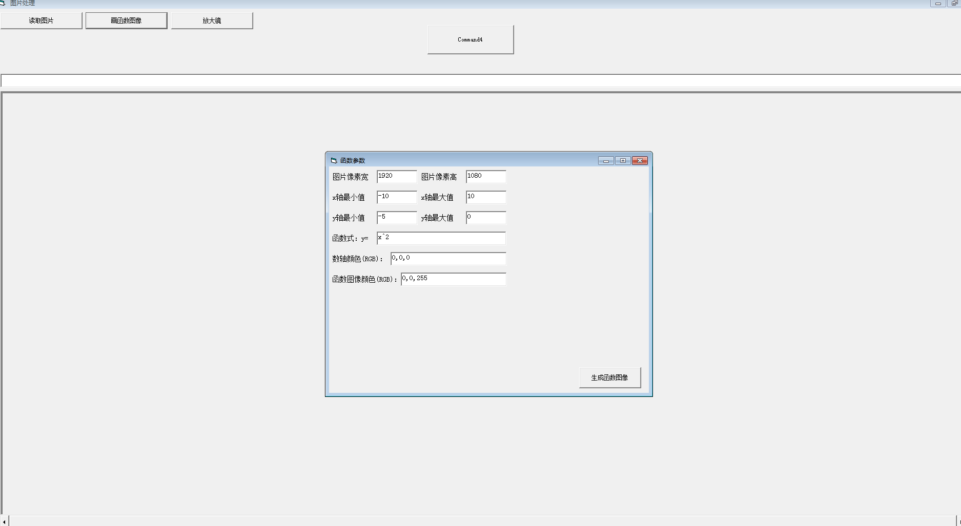Close the 函数参数 dialog
Screen dimensions: 961x526
tap(640, 161)
